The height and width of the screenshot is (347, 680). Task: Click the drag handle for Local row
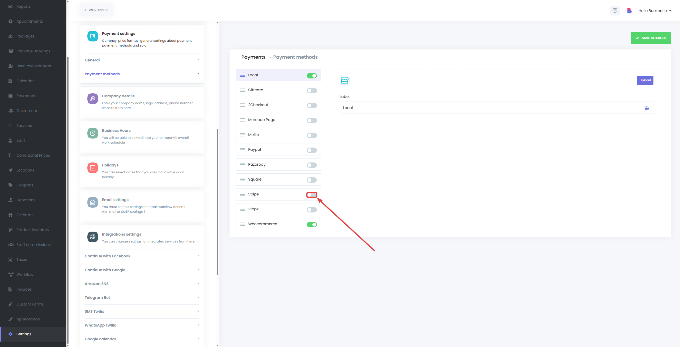click(x=243, y=75)
